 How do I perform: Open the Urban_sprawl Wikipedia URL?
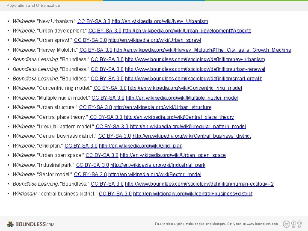click(x=154, y=40)
